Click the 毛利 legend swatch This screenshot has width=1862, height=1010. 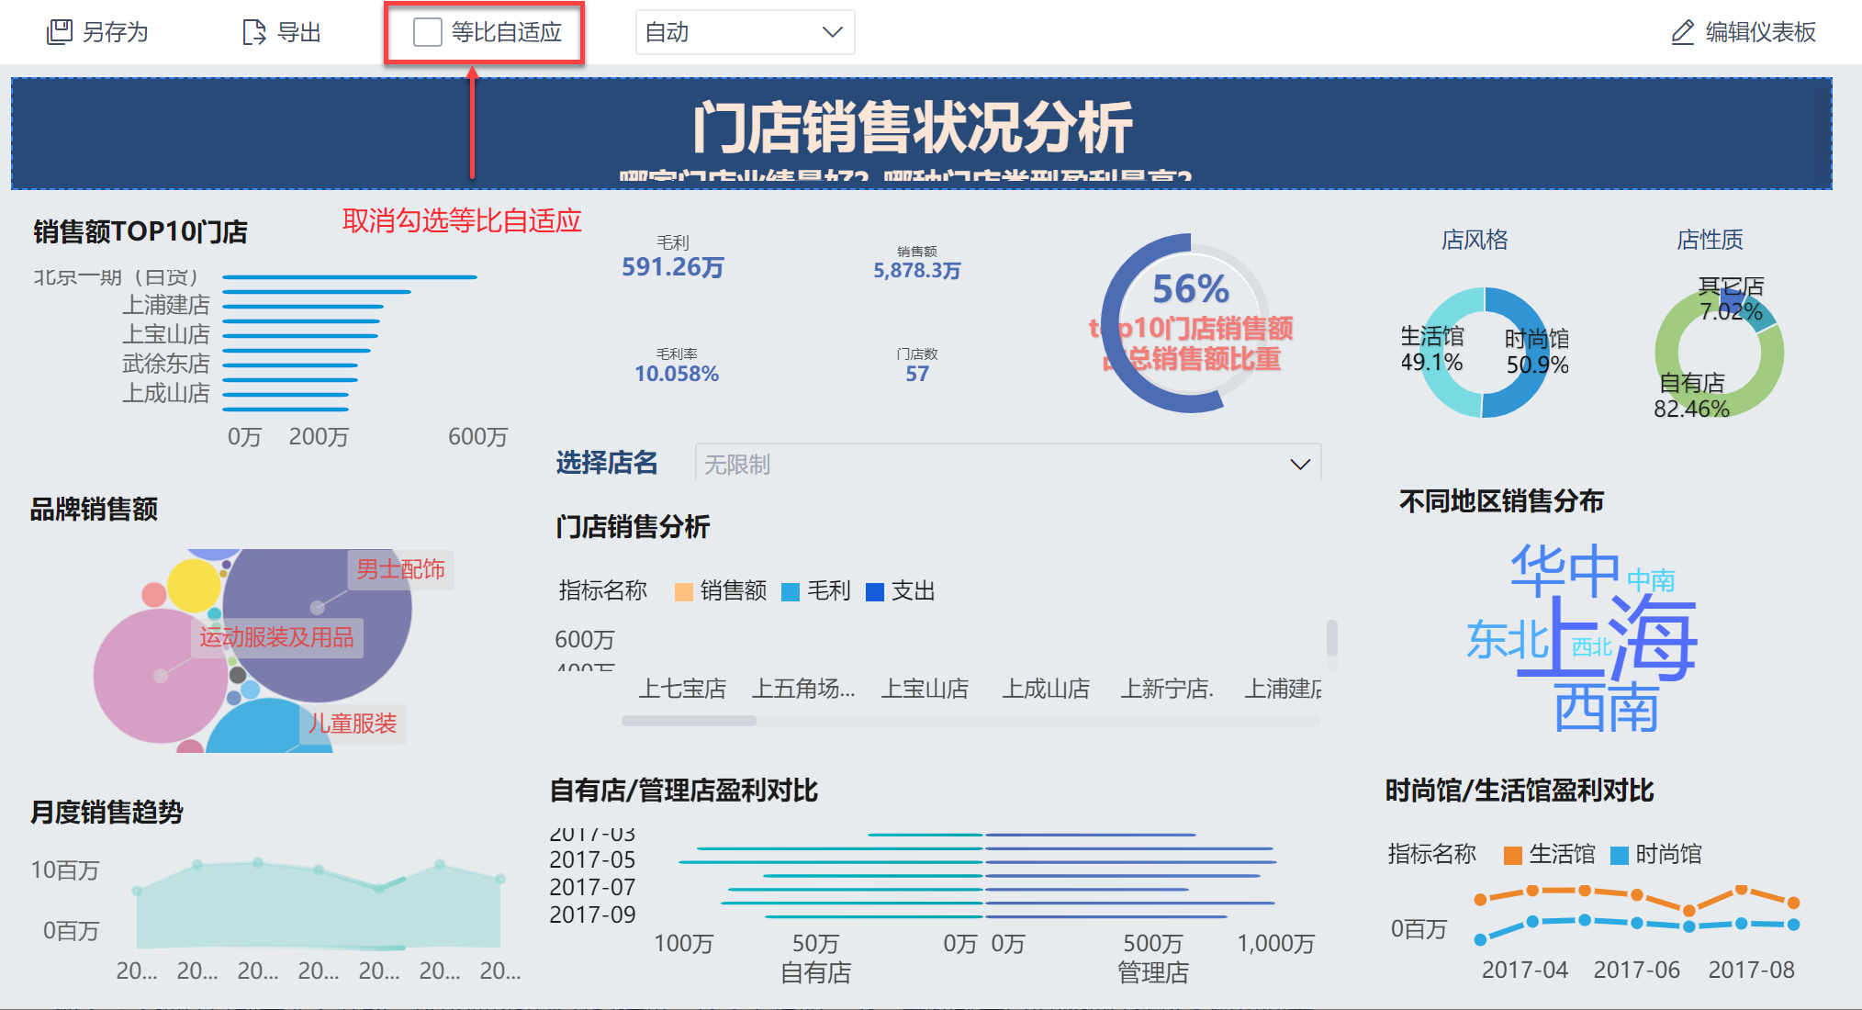[791, 592]
